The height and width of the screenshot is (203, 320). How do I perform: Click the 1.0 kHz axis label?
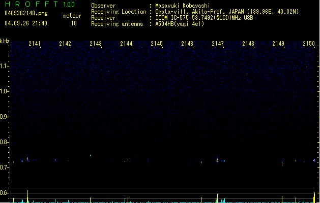[x=4, y=91]
